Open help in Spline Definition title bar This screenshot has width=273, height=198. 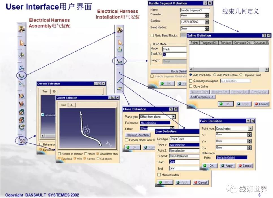click(x=264, y=35)
